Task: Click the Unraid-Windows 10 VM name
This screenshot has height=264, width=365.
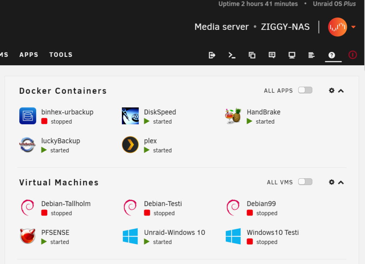Action: 174,232
